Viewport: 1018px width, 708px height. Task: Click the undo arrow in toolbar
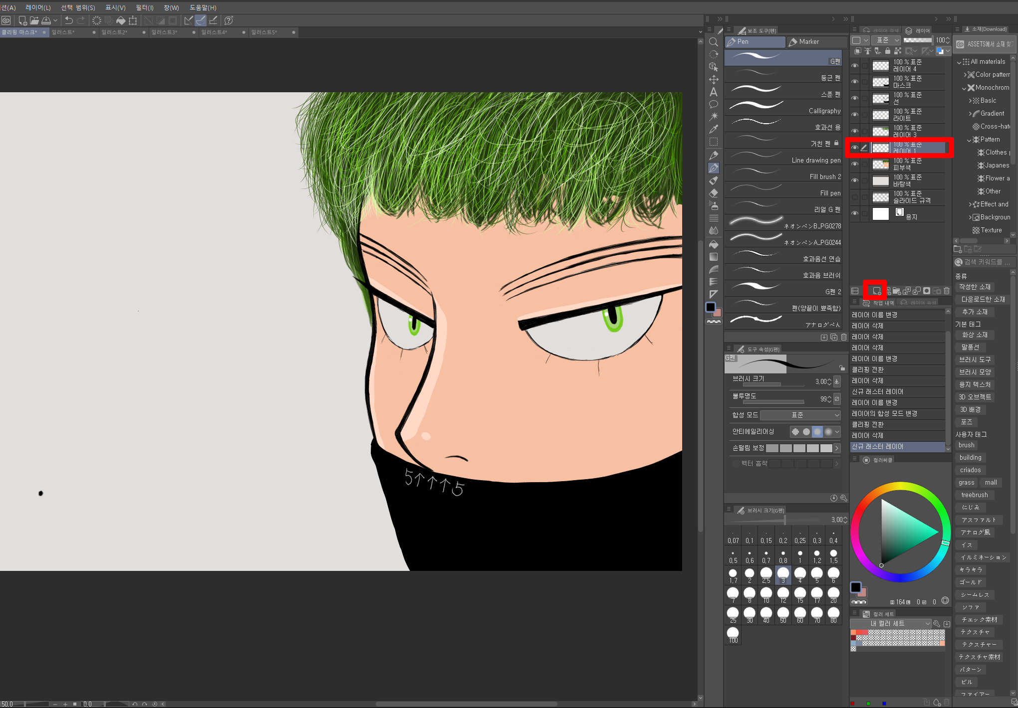coord(69,20)
